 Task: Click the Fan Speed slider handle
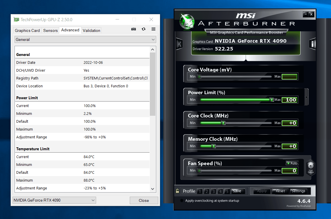click(199, 171)
